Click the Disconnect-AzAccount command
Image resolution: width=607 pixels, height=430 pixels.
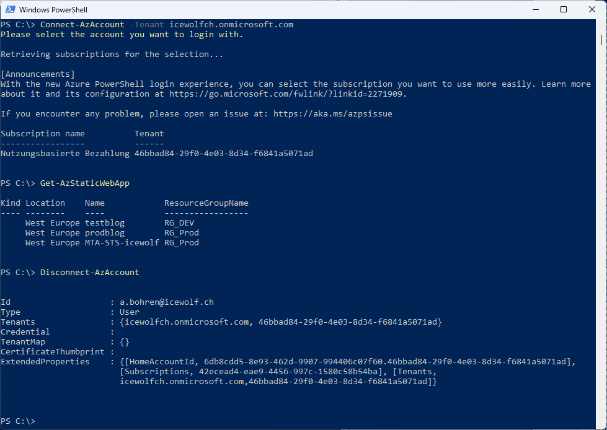pyautogui.click(x=89, y=272)
